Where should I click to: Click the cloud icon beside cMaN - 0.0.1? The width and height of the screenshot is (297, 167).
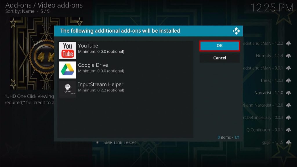(x=288, y=68)
